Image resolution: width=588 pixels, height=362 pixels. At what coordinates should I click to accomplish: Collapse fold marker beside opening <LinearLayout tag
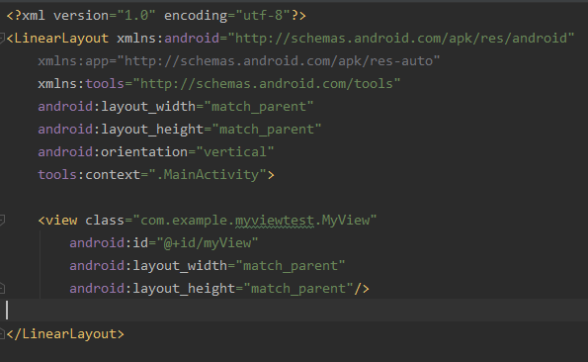point(2,39)
